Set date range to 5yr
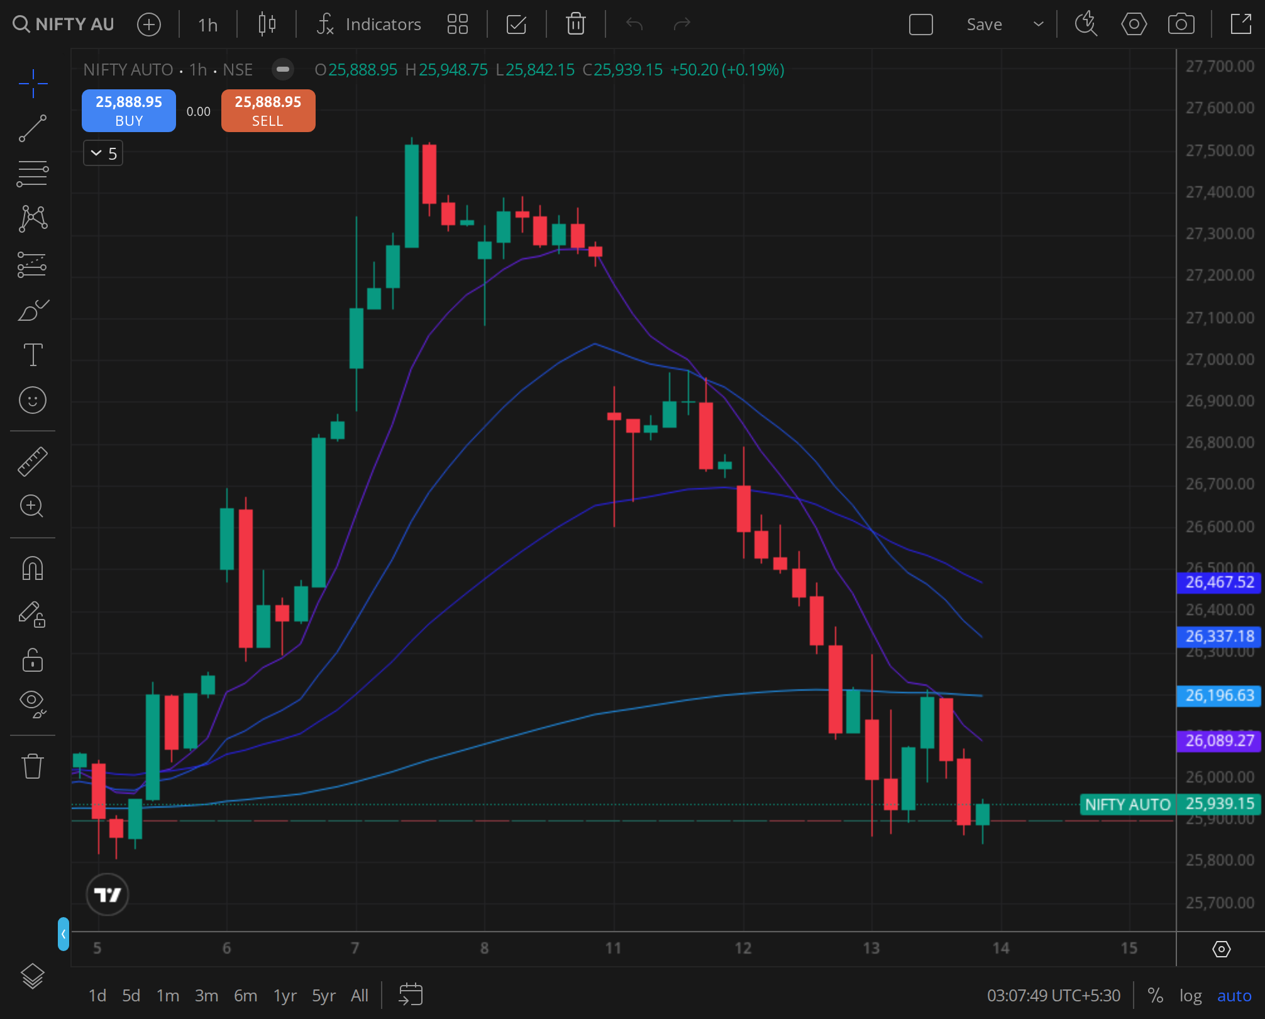This screenshot has height=1019, width=1265. coord(324,996)
